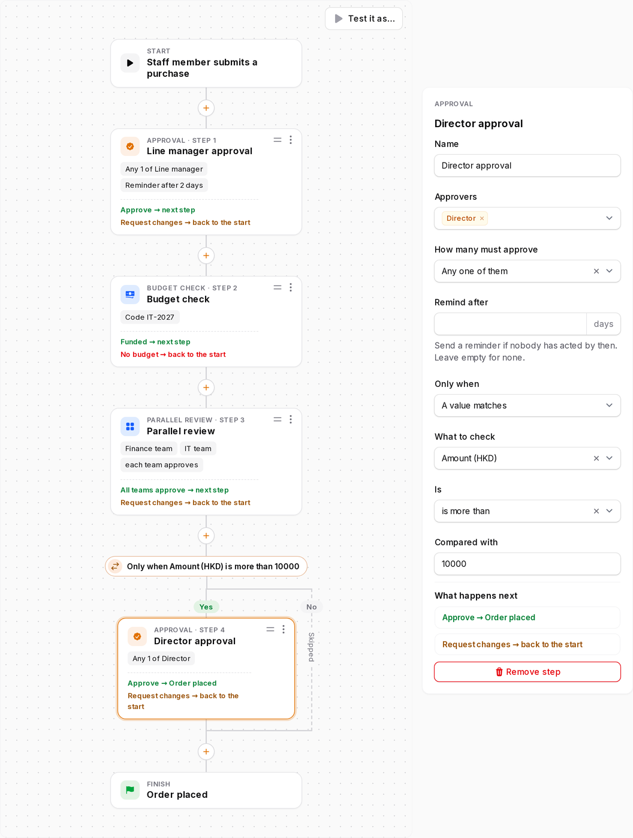Click 'All teams approve → next step' text
The height and width of the screenshot is (838, 633).
(x=174, y=490)
